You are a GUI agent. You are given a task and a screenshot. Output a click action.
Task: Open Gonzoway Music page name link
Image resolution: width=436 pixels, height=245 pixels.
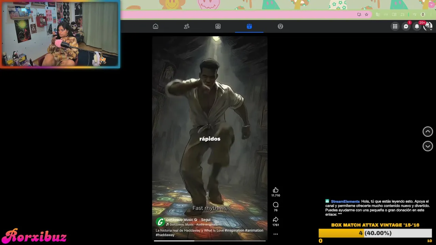[x=180, y=220]
